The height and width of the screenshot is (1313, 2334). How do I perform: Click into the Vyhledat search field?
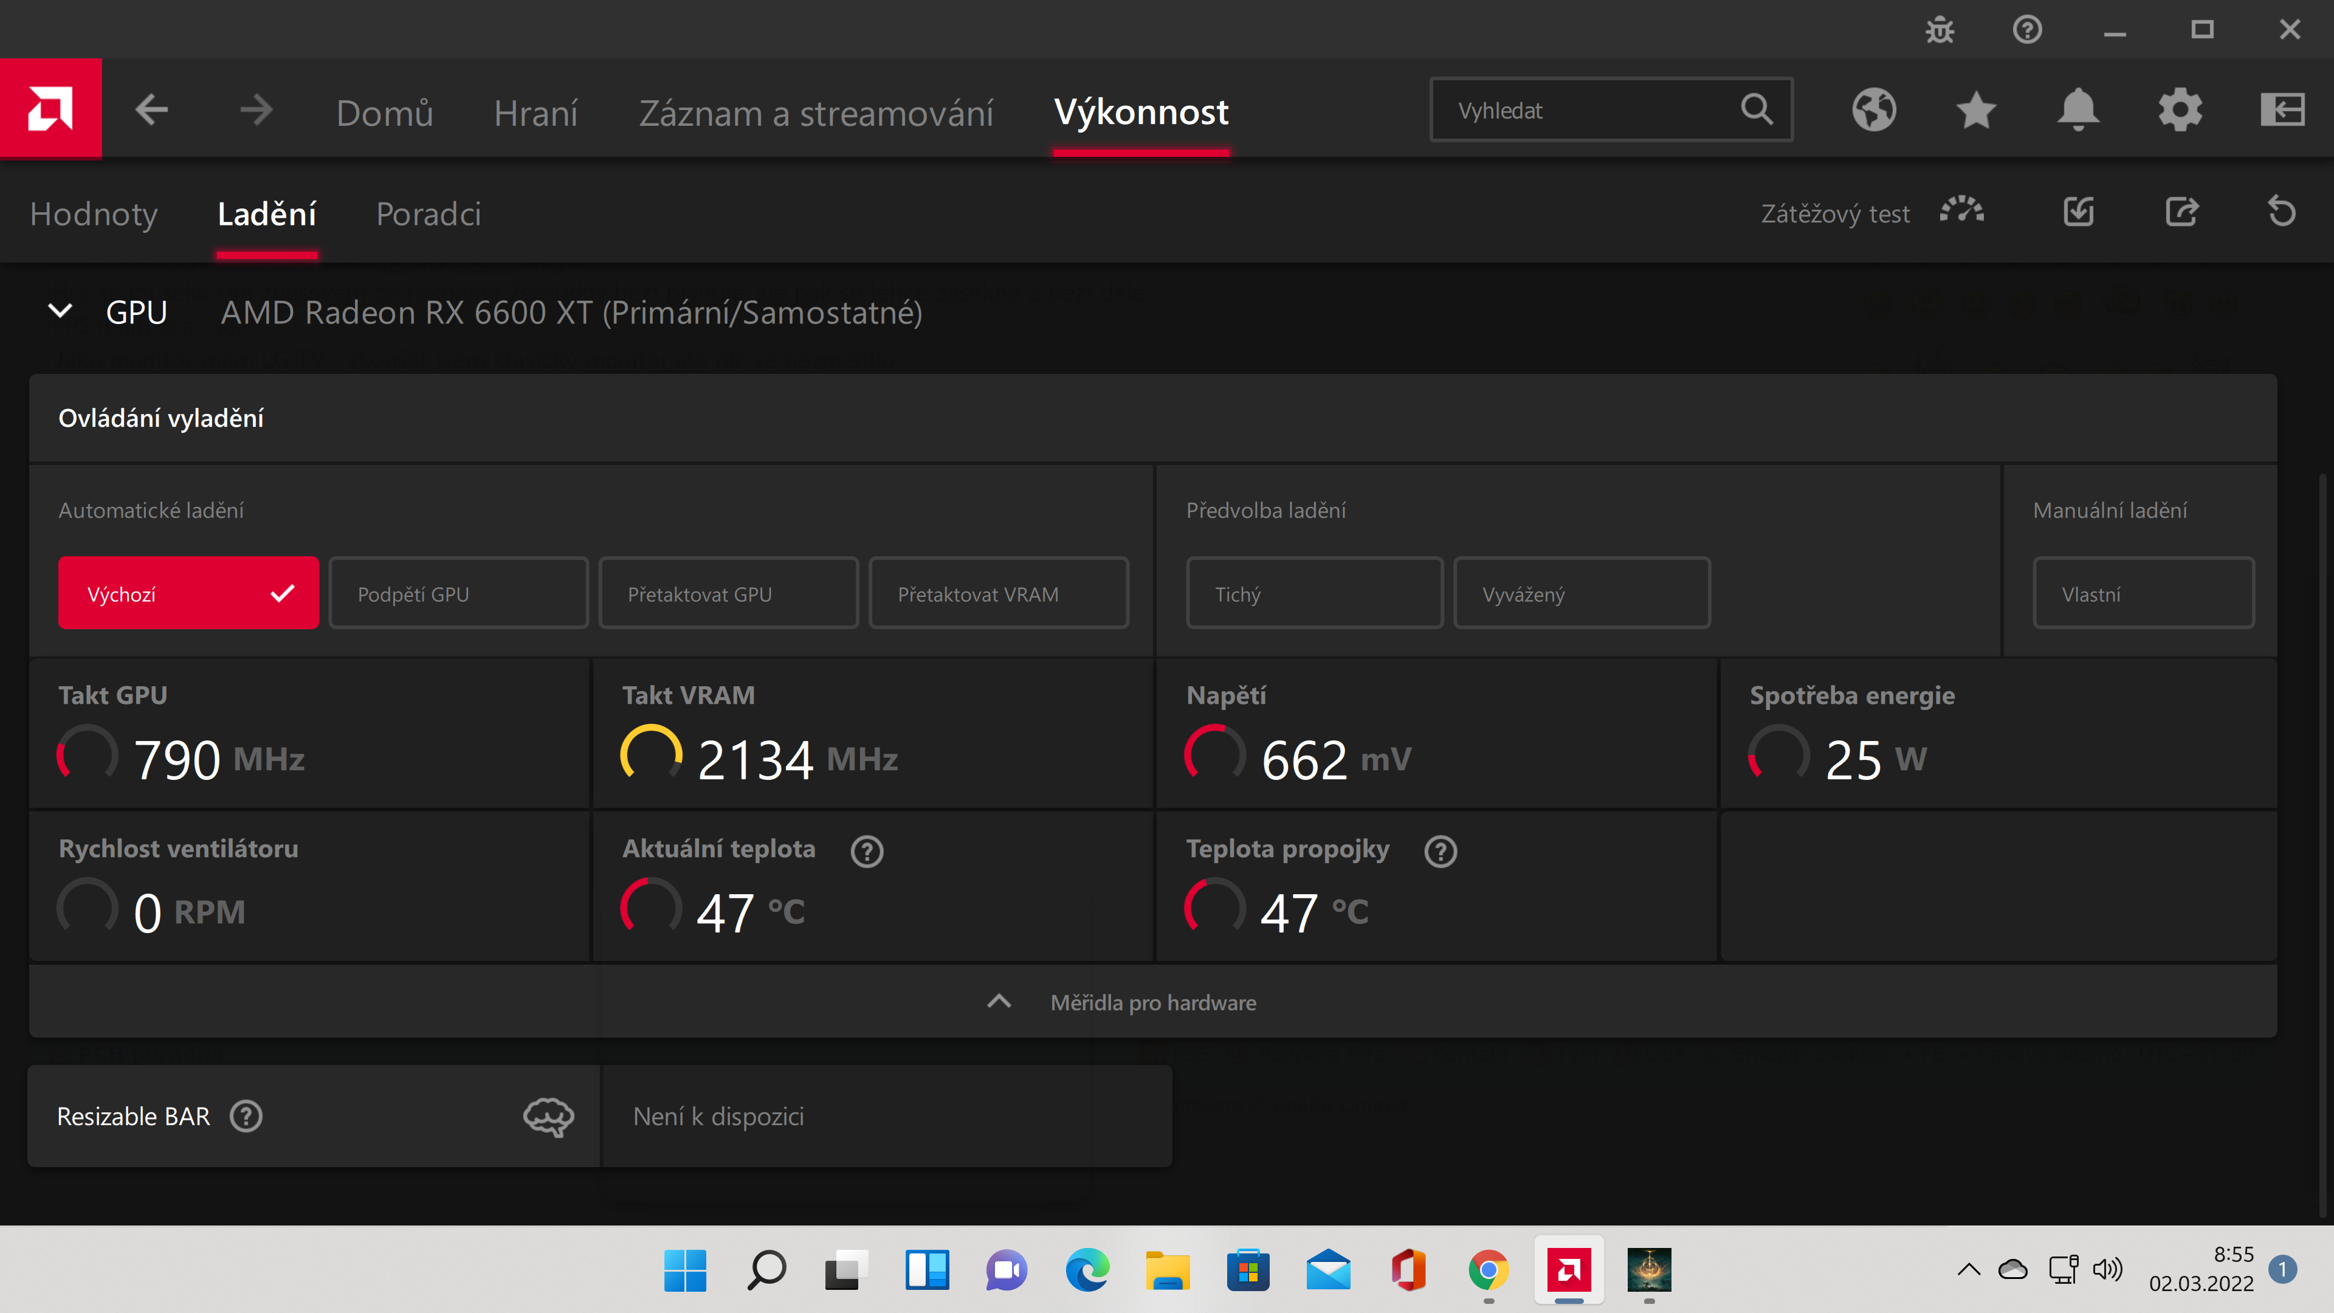coord(1586,111)
